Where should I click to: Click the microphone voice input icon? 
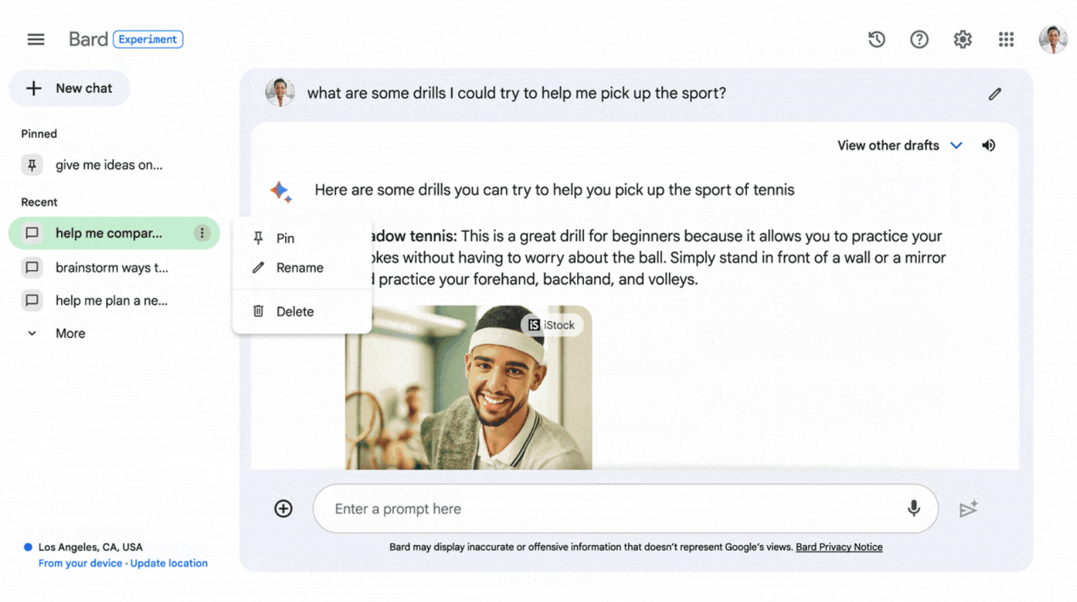click(x=913, y=508)
